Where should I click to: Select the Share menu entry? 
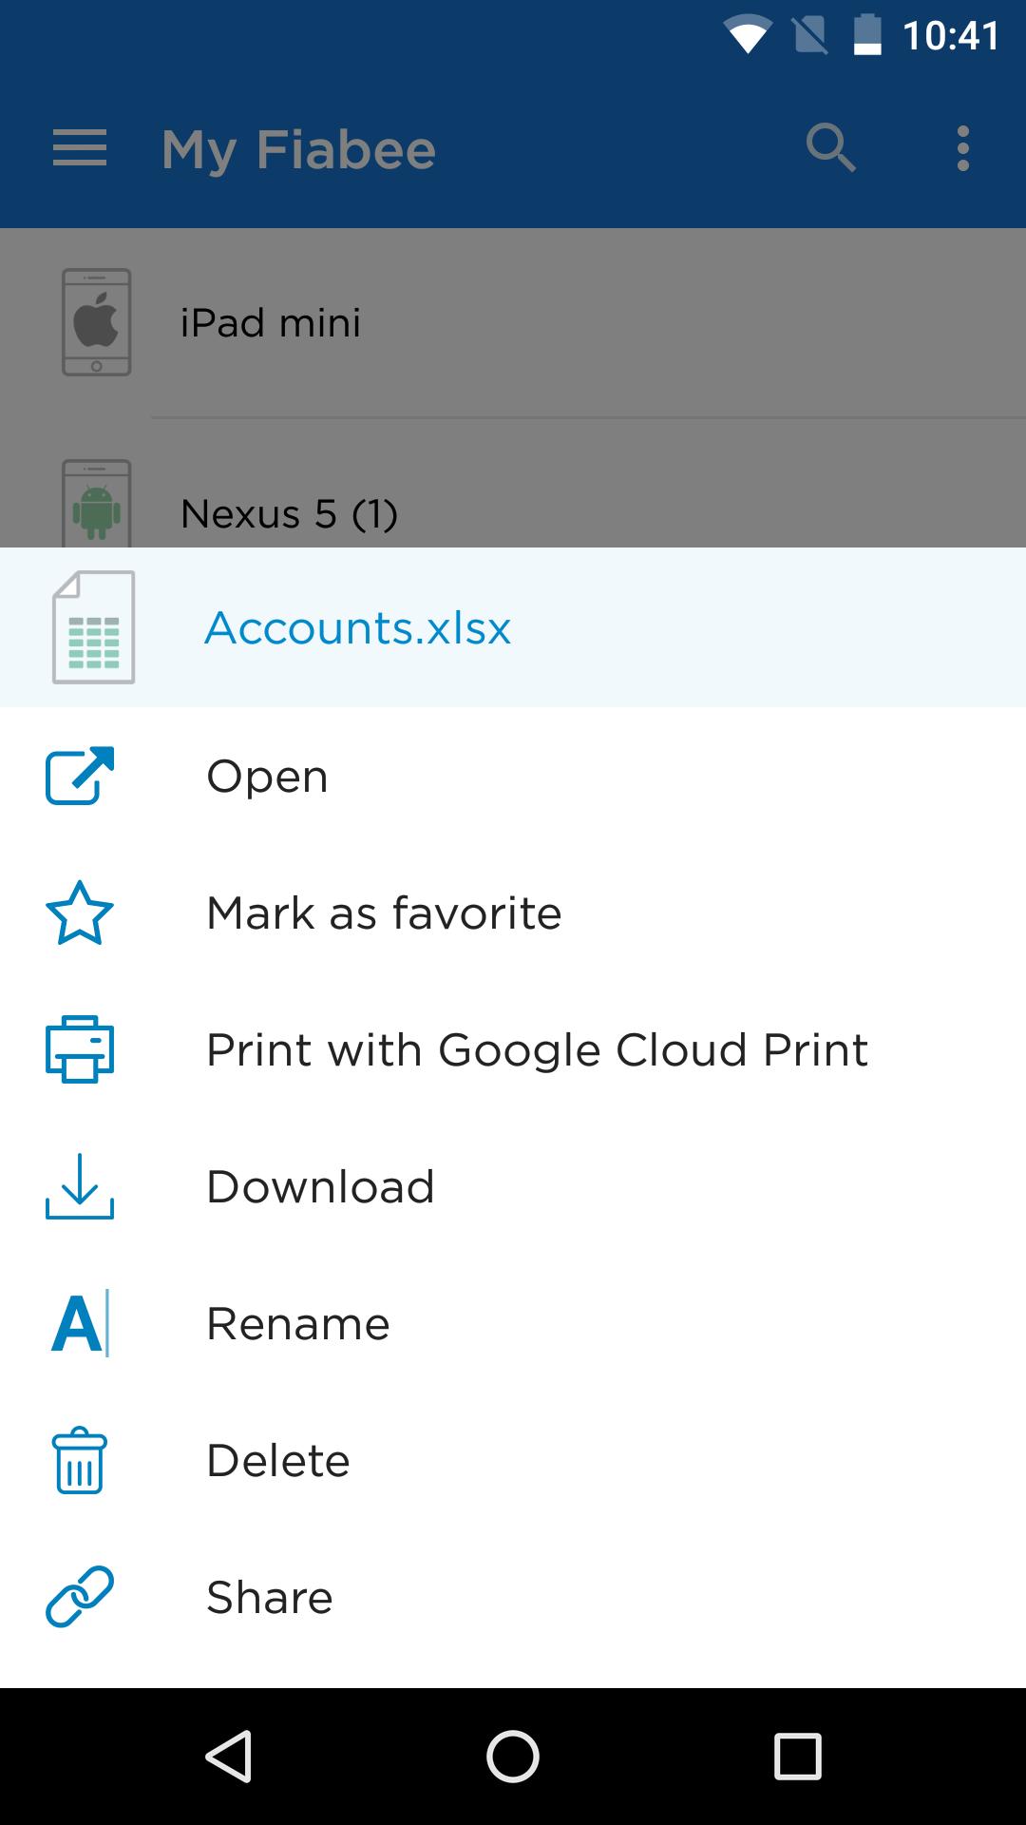click(270, 1598)
